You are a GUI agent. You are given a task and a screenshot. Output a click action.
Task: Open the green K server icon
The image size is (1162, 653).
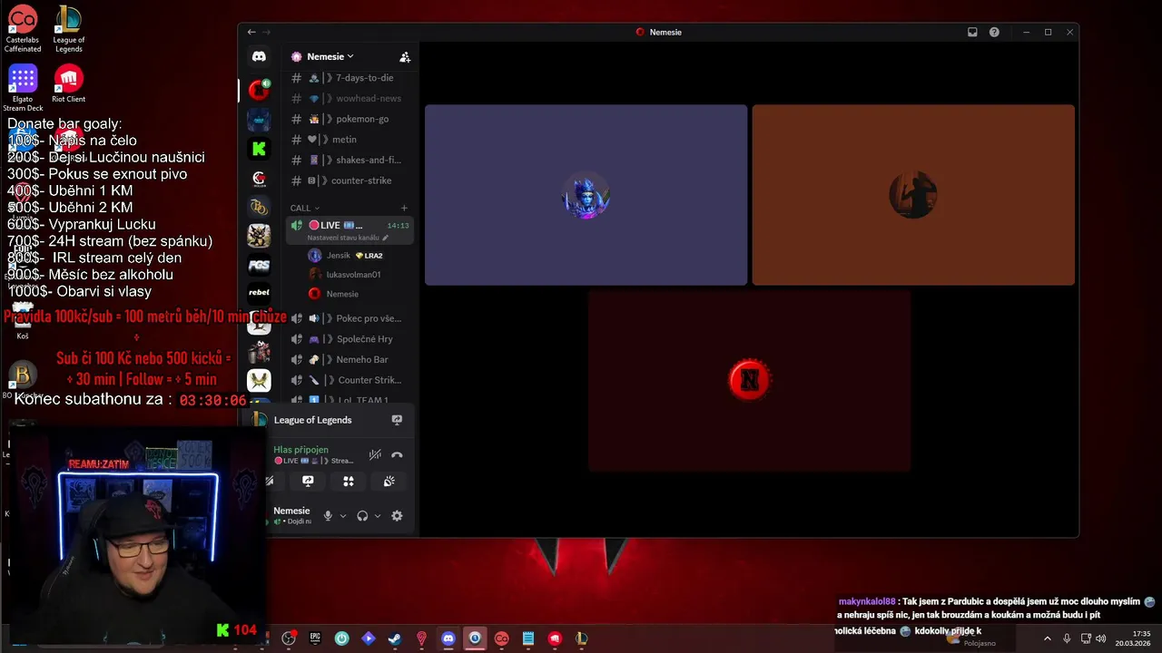tap(259, 149)
